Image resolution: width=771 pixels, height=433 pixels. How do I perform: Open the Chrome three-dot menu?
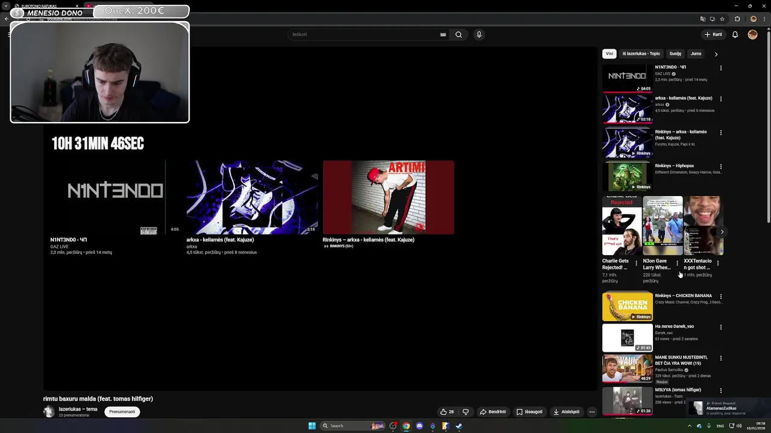coord(763,19)
